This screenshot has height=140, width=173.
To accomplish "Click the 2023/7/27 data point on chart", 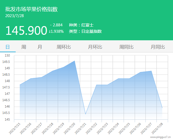I will 151,71.
